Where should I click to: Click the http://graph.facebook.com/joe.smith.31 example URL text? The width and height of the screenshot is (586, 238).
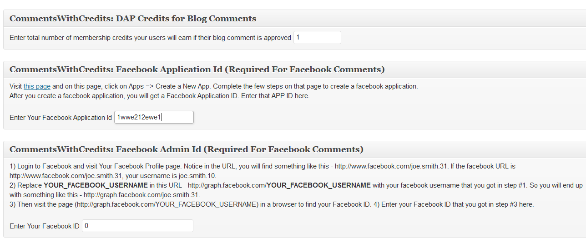(141, 195)
